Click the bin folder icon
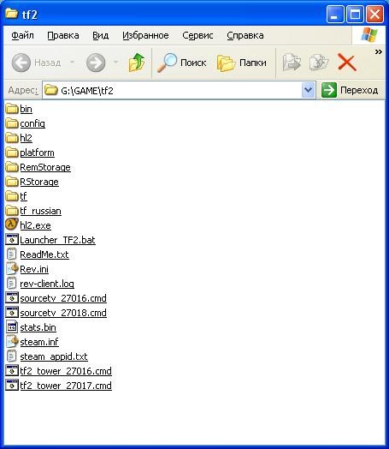The height and width of the screenshot is (449, 389). (12, 109)
